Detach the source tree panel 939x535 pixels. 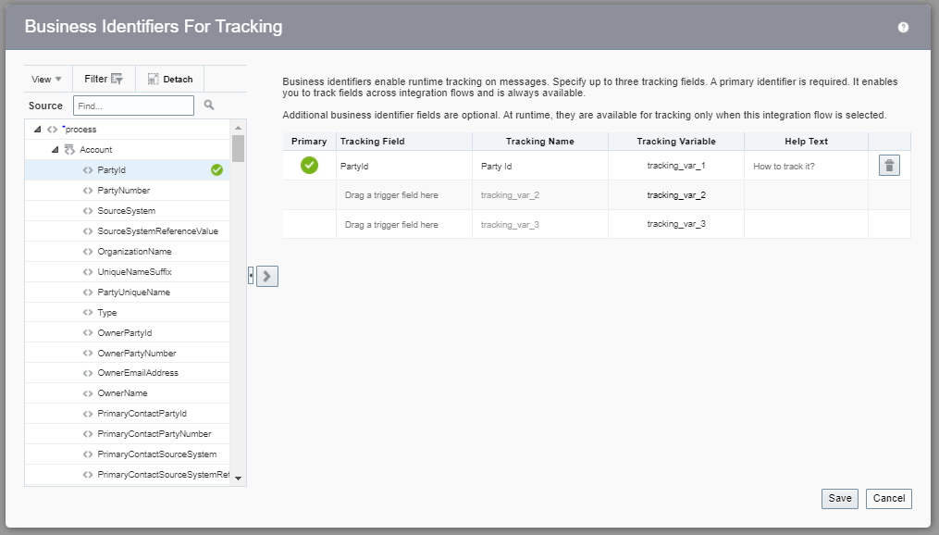pyautogui.click(x=170, y=80)
